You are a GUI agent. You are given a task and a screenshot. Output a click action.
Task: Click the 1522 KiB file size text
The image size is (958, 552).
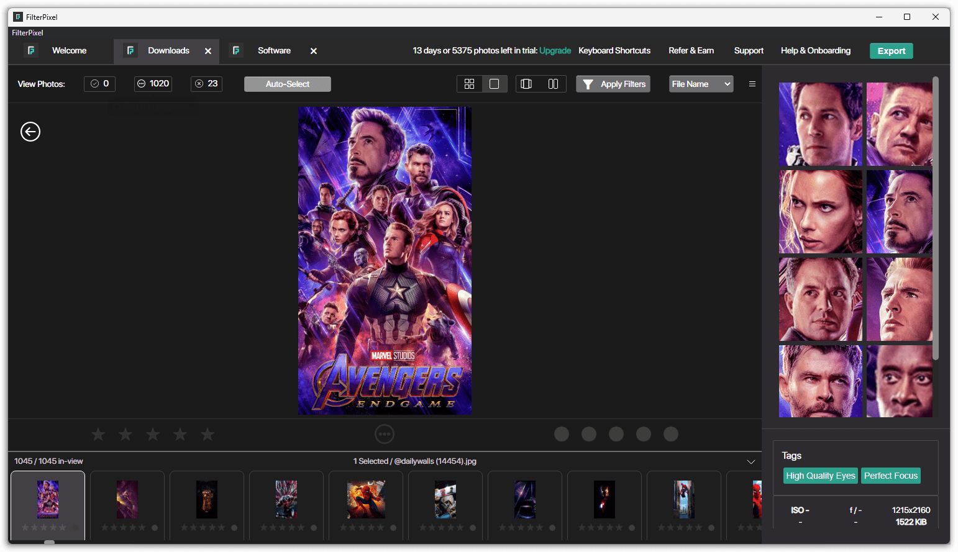point(911,522)
